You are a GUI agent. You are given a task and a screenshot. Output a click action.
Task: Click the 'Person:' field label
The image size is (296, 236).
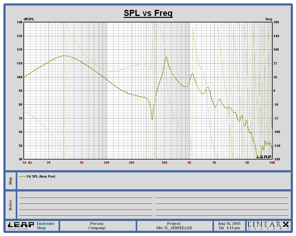[97, 224]
